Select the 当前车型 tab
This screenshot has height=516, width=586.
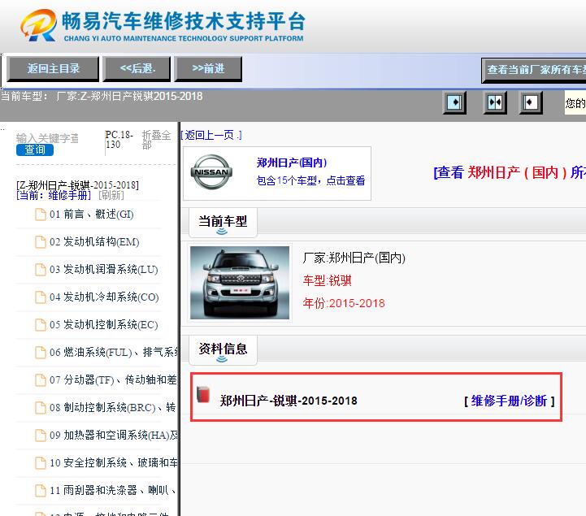[x=223, y=223]
